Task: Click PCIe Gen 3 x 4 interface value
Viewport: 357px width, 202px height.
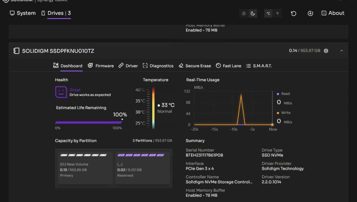Action: 200,168
